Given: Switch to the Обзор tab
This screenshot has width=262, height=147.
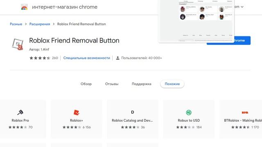Looking at the screenshot, I should point(86,84).
